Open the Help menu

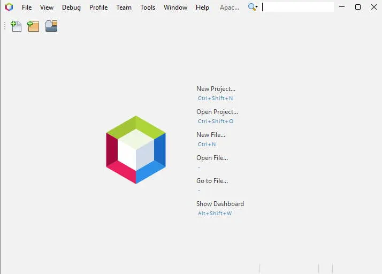click(x=202, y=7)
